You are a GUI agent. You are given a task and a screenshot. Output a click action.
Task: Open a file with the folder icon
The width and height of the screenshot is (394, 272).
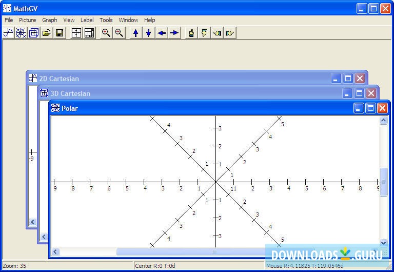pyautogui.click(x=47, y=33)
